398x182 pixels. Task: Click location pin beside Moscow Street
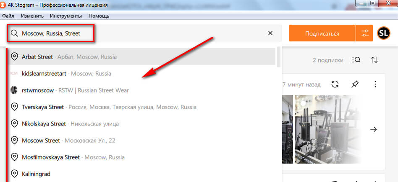pos(14,140)
